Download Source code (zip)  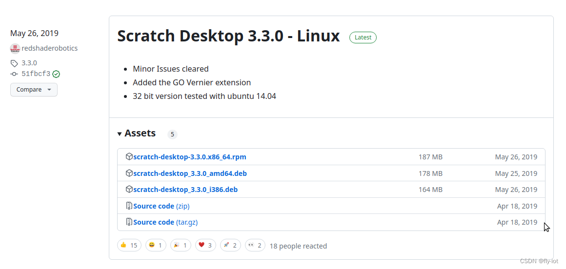pos(162,206)
